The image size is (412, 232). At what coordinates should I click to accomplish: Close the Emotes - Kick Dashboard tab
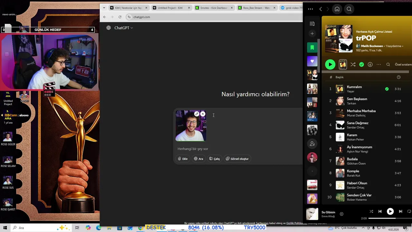[231, 8]
